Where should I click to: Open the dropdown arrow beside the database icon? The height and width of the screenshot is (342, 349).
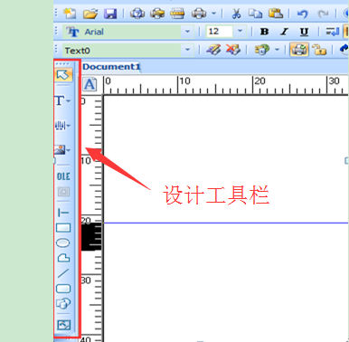coord(277,50)
